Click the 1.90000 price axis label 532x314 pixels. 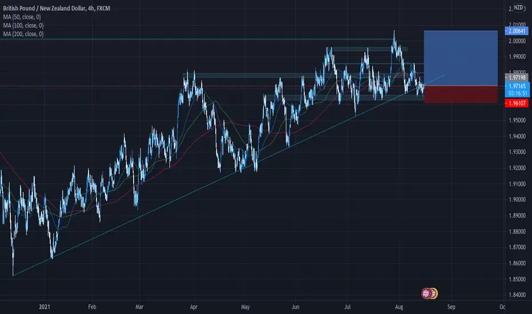point(517,200)
